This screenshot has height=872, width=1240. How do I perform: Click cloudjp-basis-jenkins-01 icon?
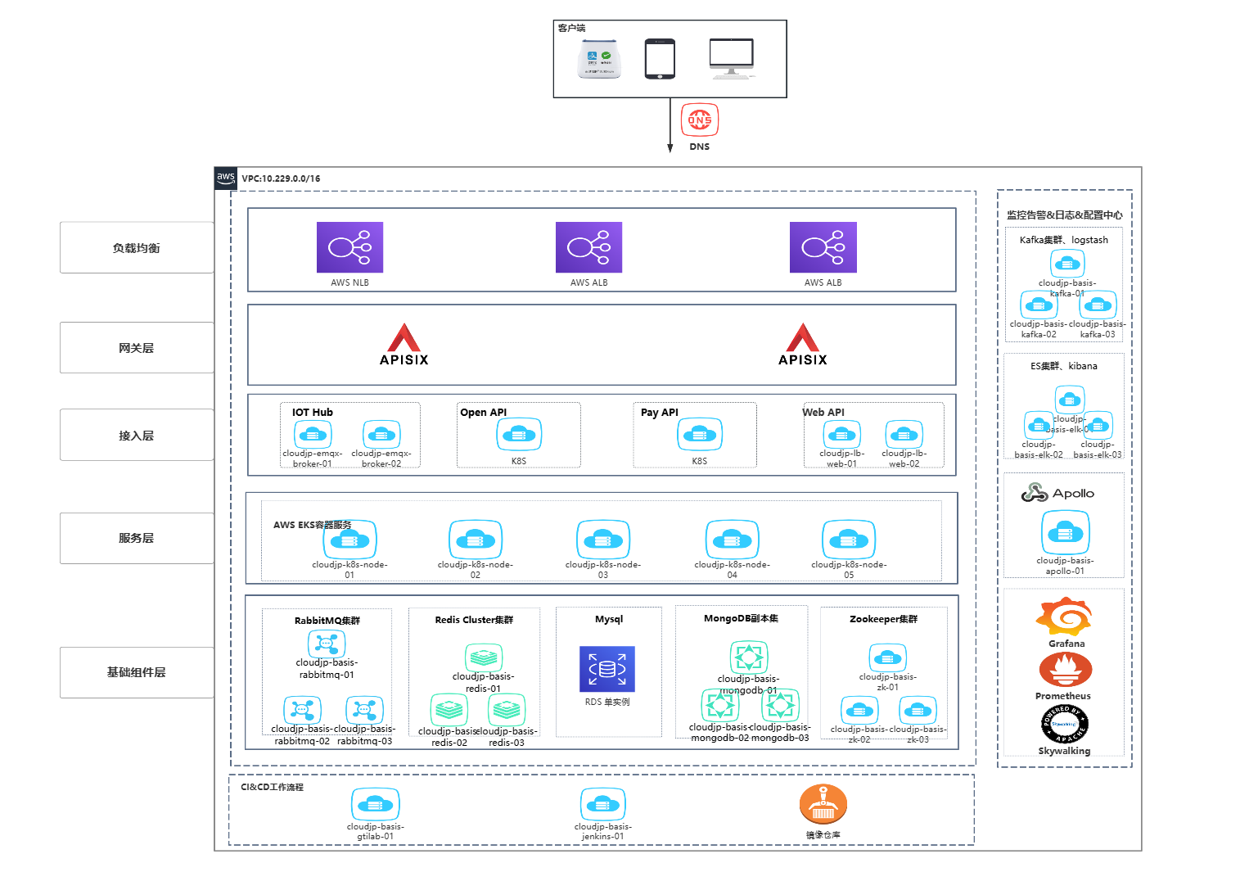[603, 804]
